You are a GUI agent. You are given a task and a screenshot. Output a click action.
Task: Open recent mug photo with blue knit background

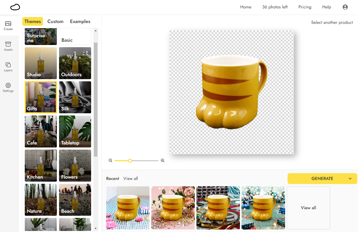click(128, 208)
